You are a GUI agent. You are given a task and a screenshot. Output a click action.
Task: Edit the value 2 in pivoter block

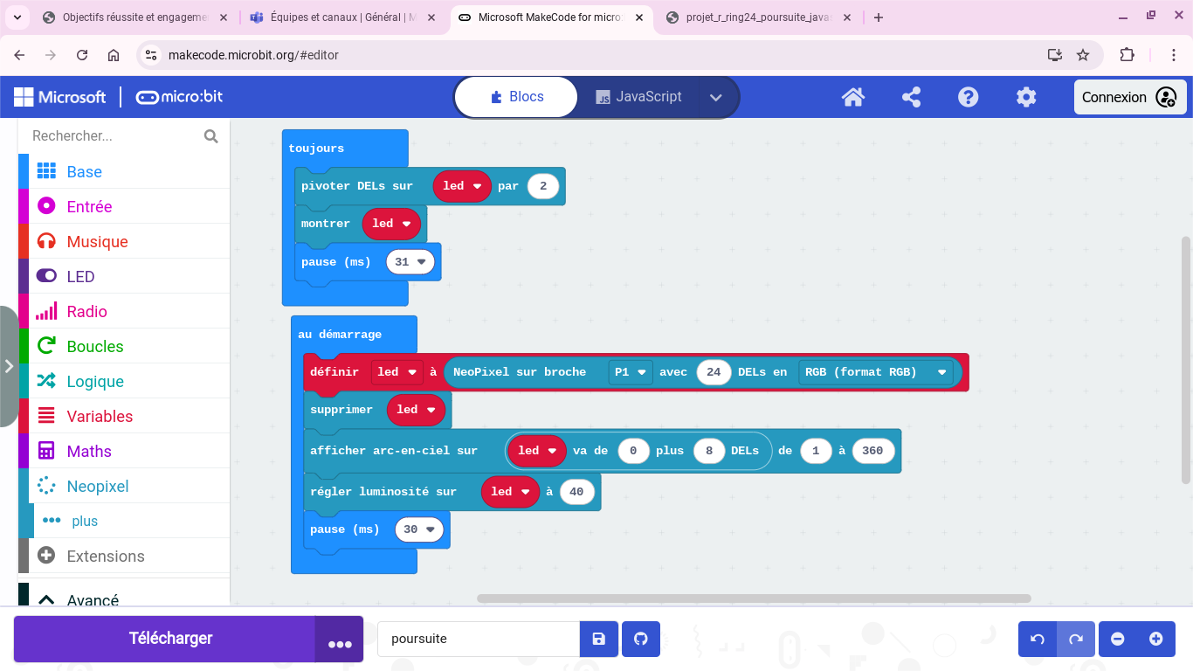pos(543,186)
